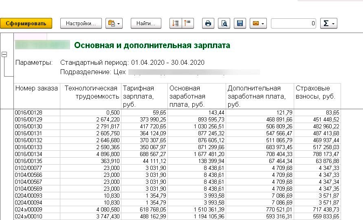Click Номер заказа column header
The image size is (363, 220).
click(37, 96)
